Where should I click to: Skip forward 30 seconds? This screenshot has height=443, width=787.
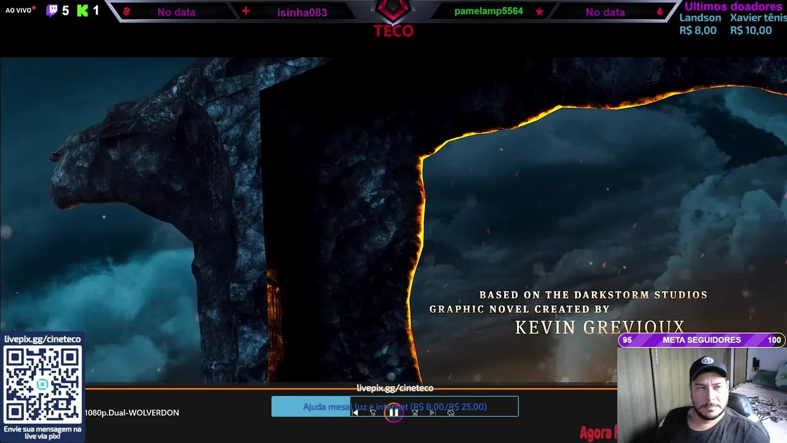pyautogui.click(x=415, y=413)
